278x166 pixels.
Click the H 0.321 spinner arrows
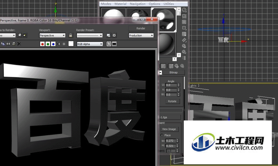click(177, 146)
